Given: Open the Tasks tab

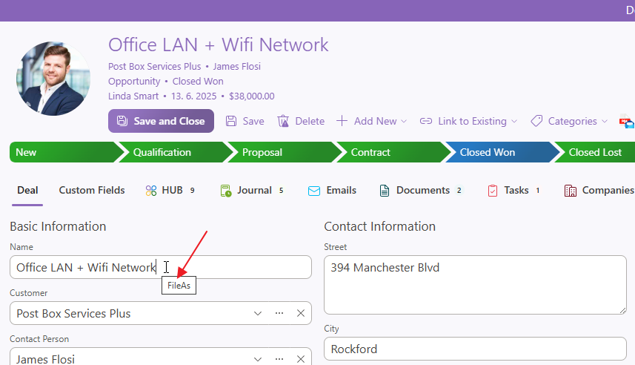Looking at the screenshot, I should point(514,191).
